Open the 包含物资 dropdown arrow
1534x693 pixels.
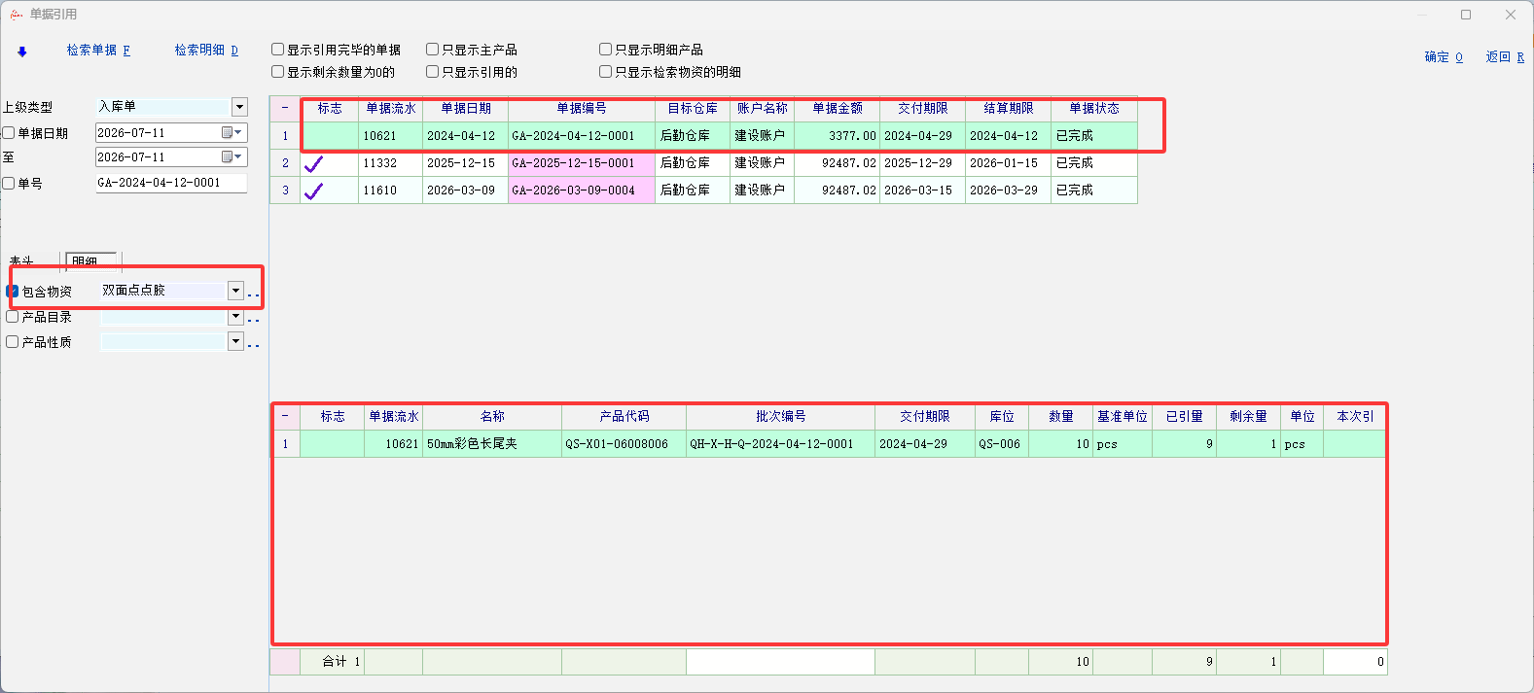[x=235, y=291]
